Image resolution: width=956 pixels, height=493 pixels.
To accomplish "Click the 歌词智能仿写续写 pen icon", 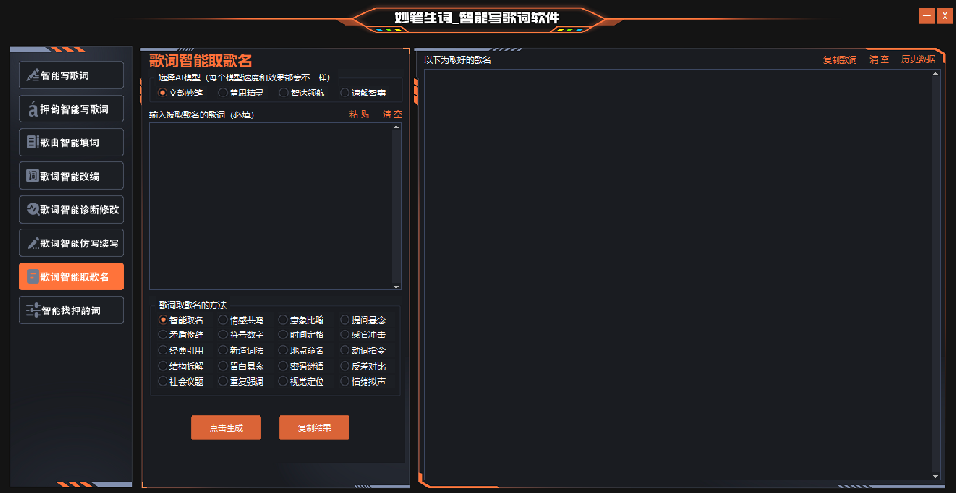I will tap(33, 243).
